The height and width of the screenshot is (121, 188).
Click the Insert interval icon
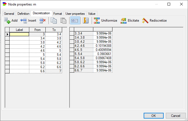coord(24,21)
